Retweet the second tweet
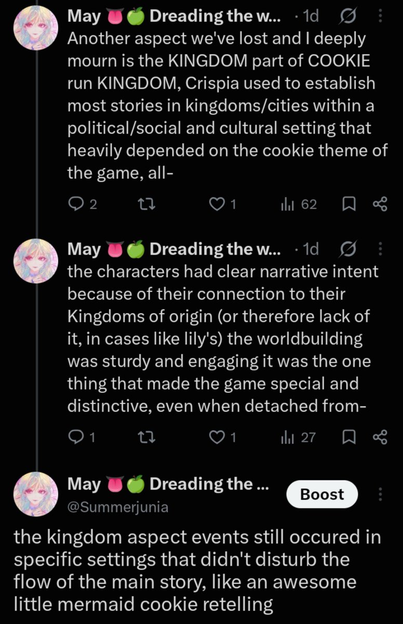This screenshot has height=624, width=403. (x=152, y=438)
